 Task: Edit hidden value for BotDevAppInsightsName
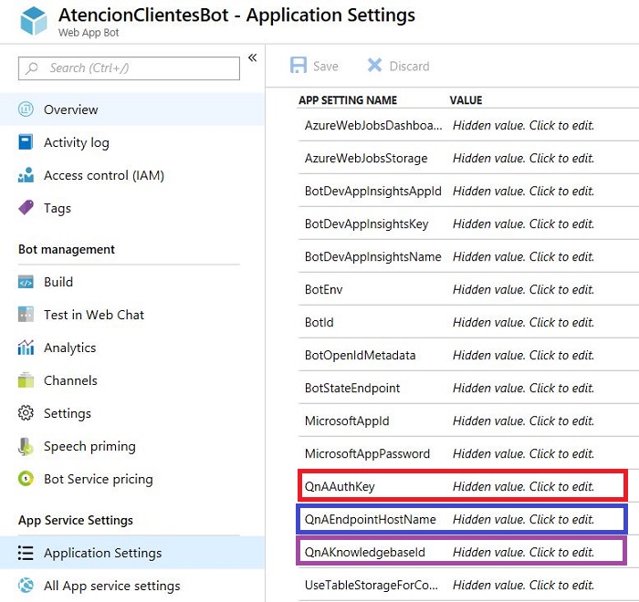coord(523,256)
